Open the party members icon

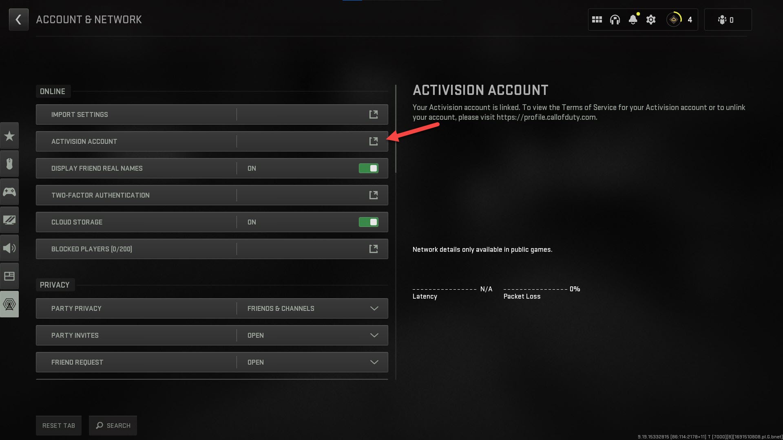pyautogui.click(x=722, y=20)
